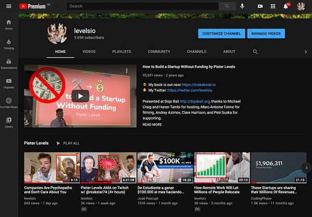Open featured video title link
This screenshot has width=312, height=217.
point(189,67)
